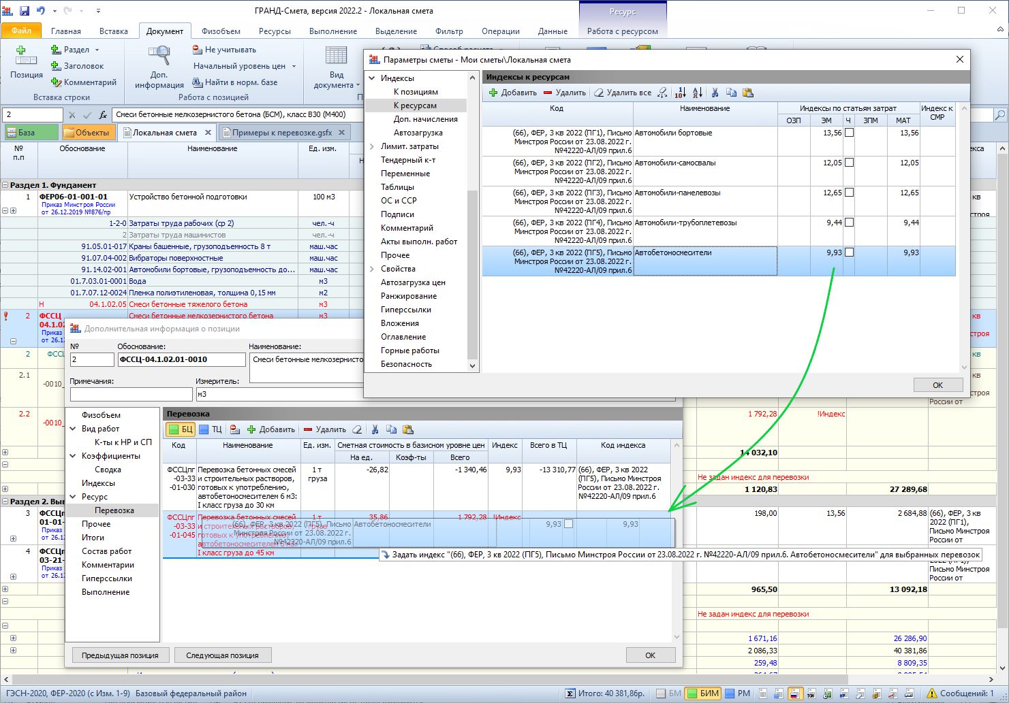Collapse Коэффициенты node in position info tree
Image resolution: width=1009 pixels, height=703 pixels.
click(73, 456)
